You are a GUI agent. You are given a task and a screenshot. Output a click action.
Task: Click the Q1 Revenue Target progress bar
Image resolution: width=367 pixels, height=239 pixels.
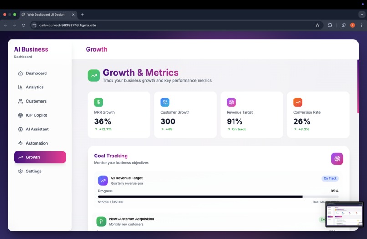click(218, 197)
